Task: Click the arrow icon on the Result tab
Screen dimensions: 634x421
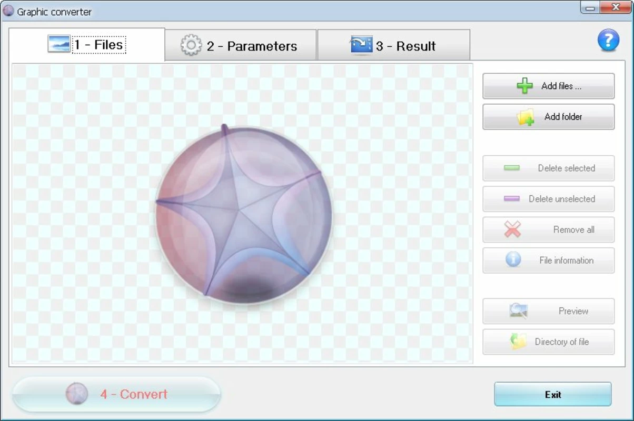Action: click(x=361, y=45)
